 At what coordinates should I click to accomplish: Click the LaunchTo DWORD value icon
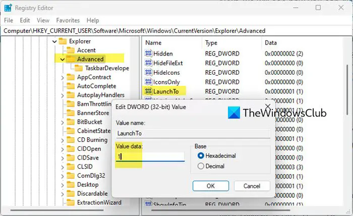click(x=148, y=91)
